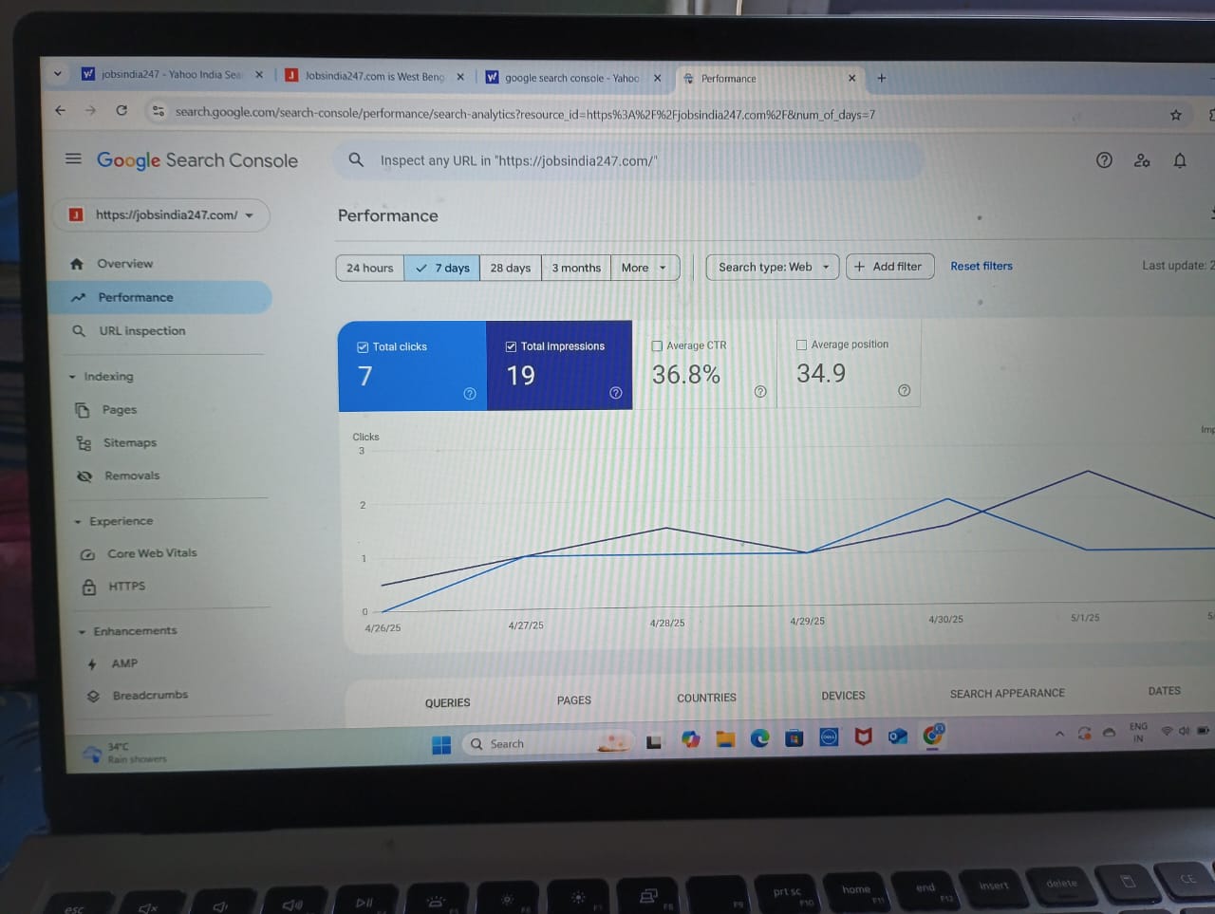Go back with the browser back arrow
Screen dimensions: 1215x914
coord(60,110)
